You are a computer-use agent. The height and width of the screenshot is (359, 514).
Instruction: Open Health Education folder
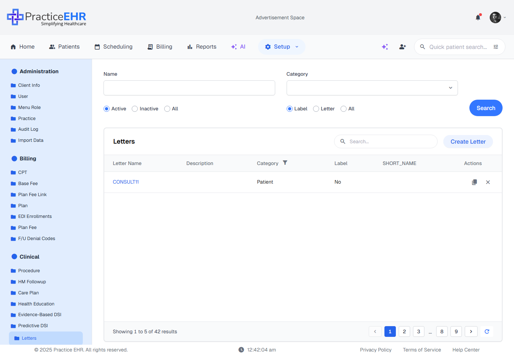pyautogui.click(x=32, y=304)
